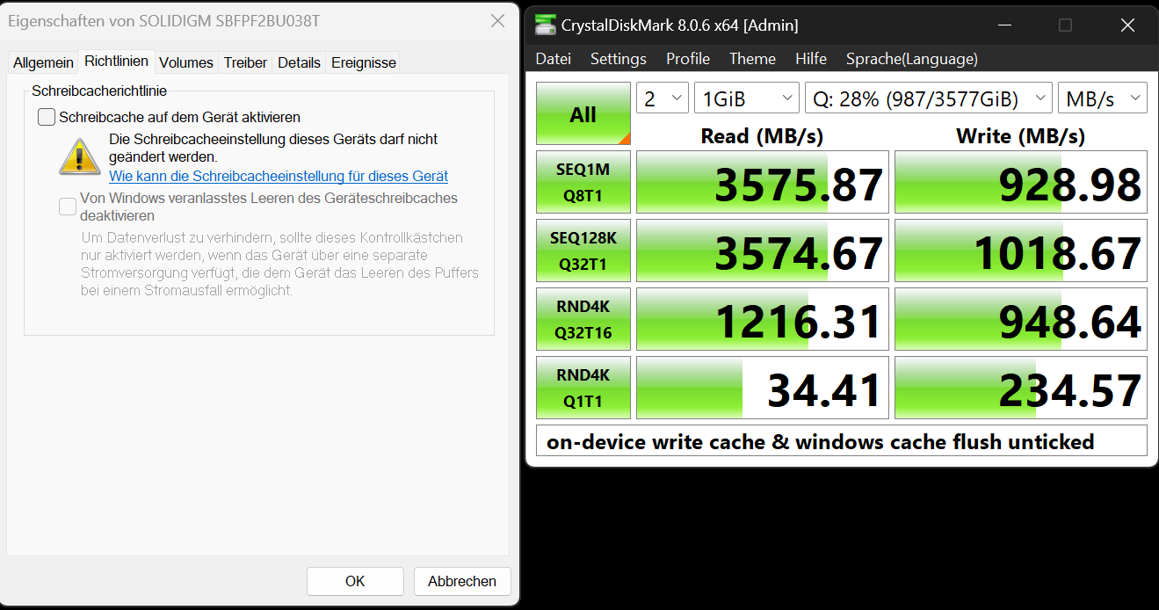Open the Schreibcacheeinstellung help link

[x=279, y=176]
